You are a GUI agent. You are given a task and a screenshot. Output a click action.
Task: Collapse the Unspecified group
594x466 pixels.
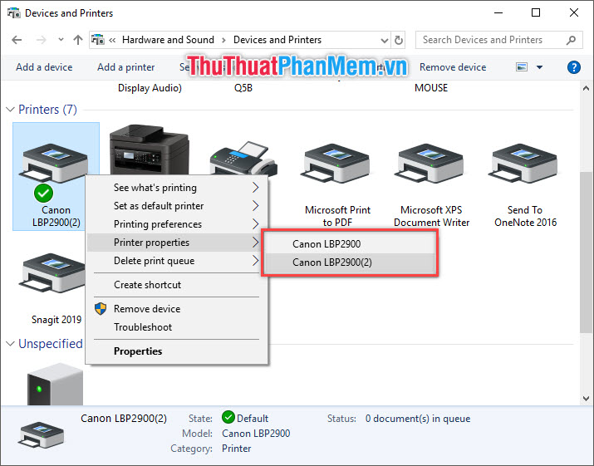[x=10, y=344]
